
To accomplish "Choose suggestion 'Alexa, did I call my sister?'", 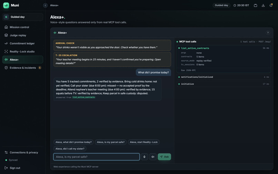I will (x=70, y=148).
